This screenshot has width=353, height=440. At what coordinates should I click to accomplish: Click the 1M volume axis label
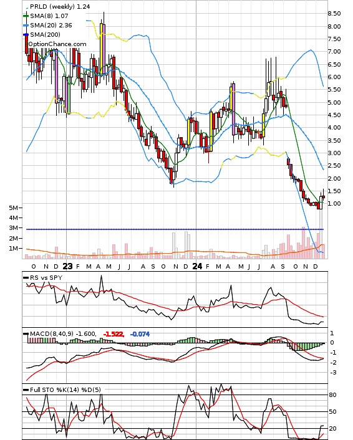(x=14, y=248)
